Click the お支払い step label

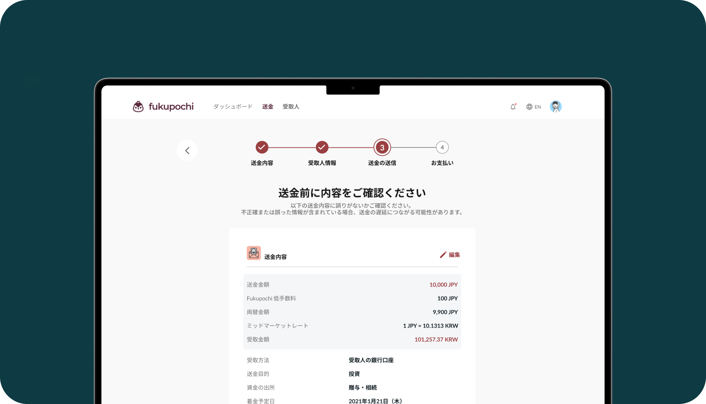point(442,163)
